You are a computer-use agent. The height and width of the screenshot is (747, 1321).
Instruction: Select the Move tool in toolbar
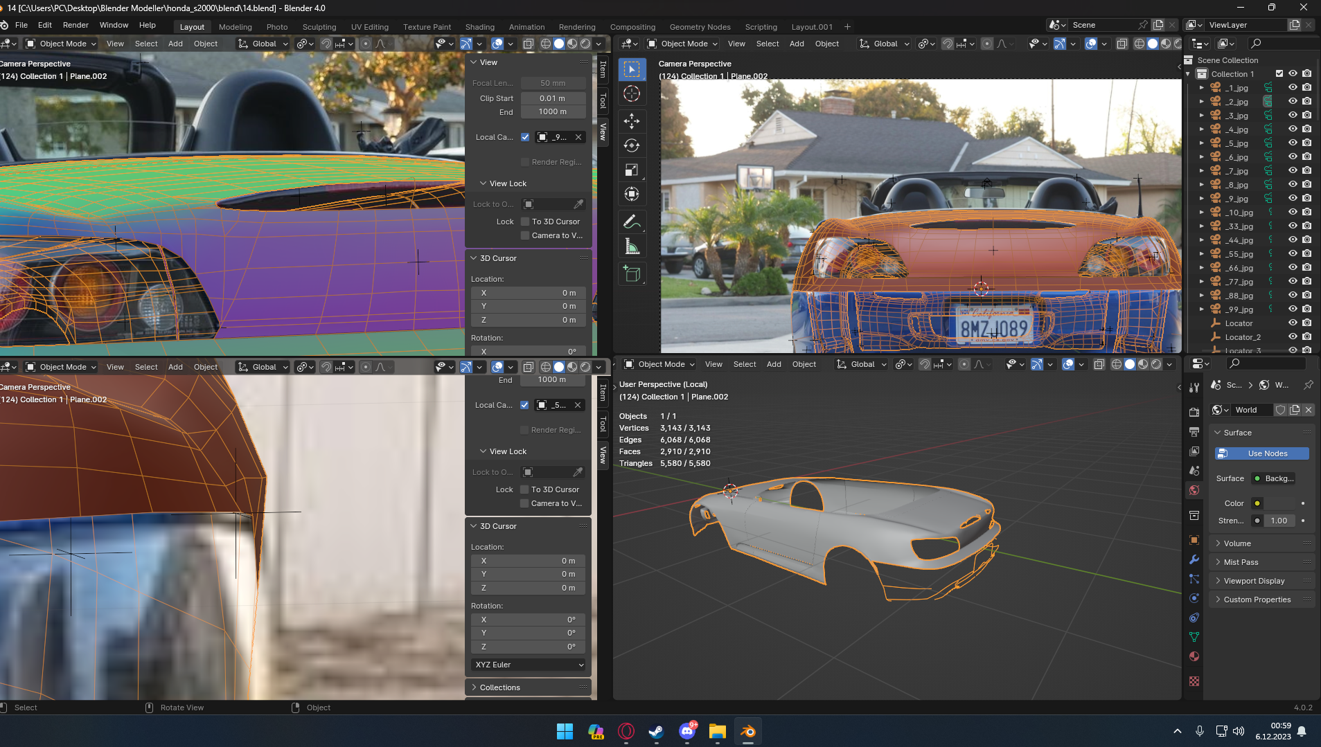[631, 121]
